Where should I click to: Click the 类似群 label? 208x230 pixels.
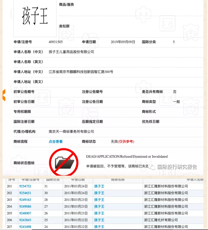(64, 26)
